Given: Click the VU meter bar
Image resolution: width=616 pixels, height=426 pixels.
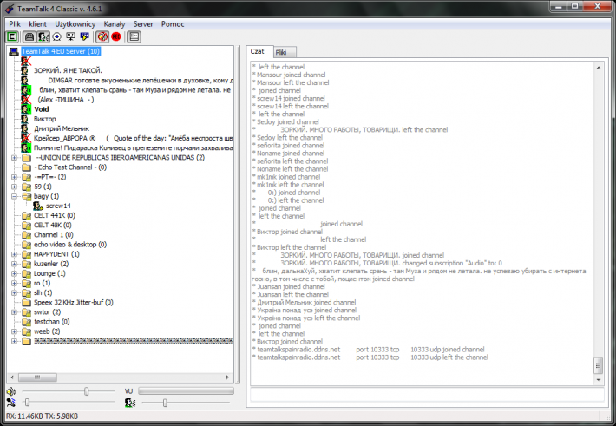Looking at the screenshot, I should pos(187,391).
